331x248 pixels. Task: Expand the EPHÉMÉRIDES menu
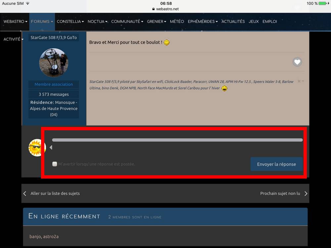203,21
